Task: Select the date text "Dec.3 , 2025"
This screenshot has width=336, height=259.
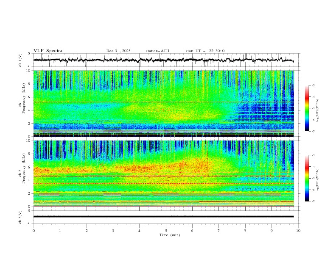Action: click(x=118, y=51)
